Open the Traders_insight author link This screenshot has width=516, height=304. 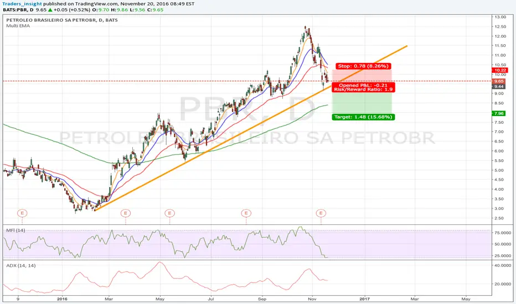point(22,4)
